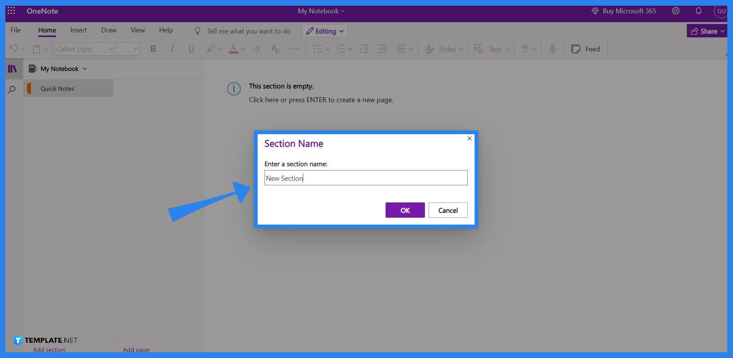Viewport: 733px width, 358px height.
Task: Underline the selected text
Action: (x=191, y=49)
